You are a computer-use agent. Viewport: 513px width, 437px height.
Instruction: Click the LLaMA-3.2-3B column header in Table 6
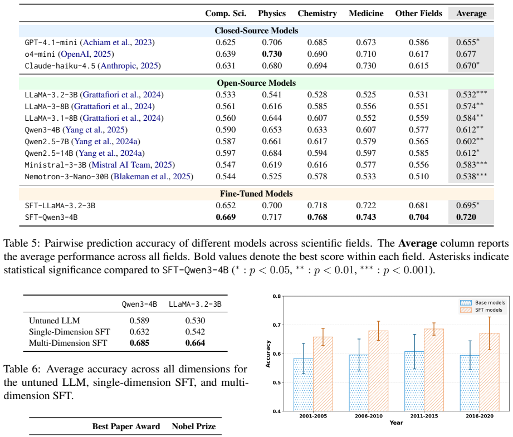196,305
